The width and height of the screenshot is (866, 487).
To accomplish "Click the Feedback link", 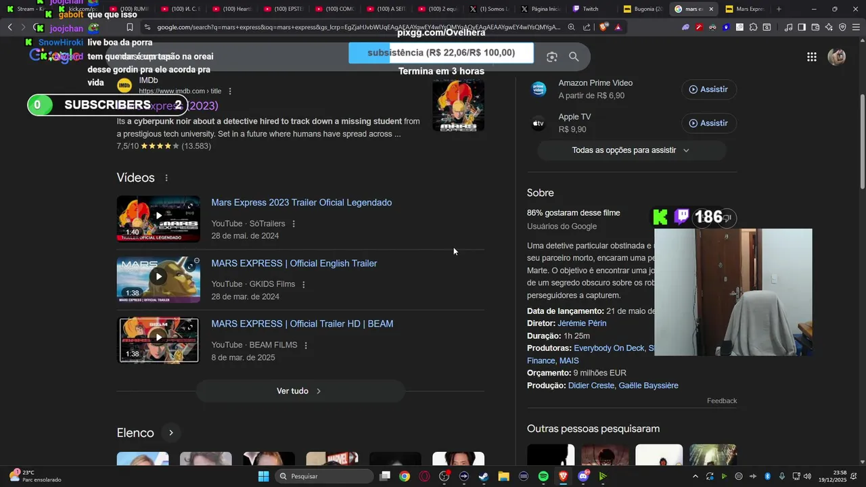I will 722,401.
